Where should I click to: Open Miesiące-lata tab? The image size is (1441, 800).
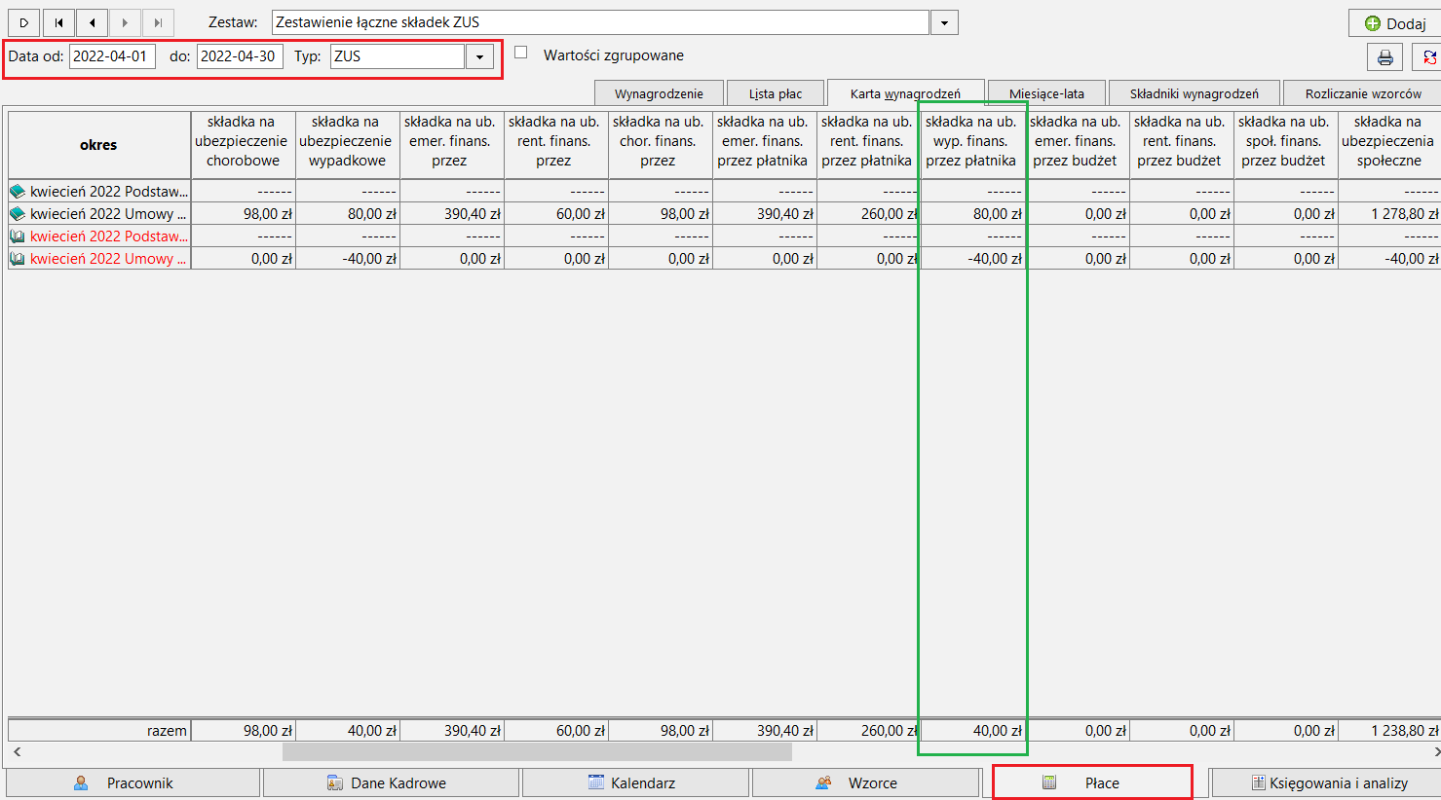pyautogui.click(x=1046, y=93)
